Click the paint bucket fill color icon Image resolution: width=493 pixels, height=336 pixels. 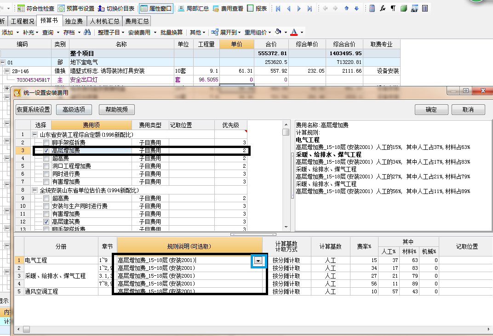pyautogui.click(x=278, y=32)
